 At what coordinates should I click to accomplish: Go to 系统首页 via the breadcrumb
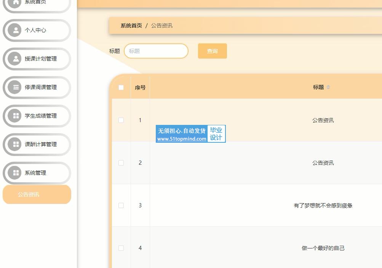pos(131,26)
